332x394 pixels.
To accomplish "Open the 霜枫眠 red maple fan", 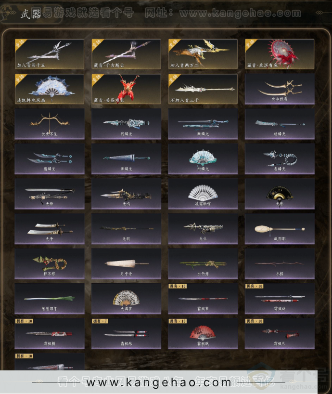I will click(203, 333).
